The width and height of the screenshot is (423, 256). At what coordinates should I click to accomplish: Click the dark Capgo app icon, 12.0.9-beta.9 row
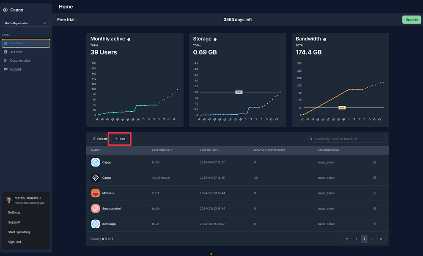(x=96, y=178)
